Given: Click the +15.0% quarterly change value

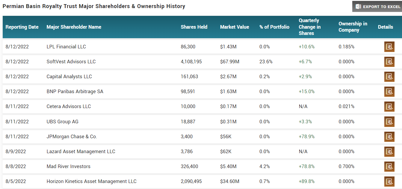Looking at the screenshot, I should [x=307, y=91].
